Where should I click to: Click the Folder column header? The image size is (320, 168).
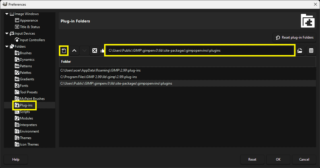(x=187, y=62)
